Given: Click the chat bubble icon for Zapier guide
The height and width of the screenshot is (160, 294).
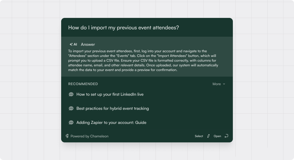Looking at the screenshot, I should tap(71, 122).
